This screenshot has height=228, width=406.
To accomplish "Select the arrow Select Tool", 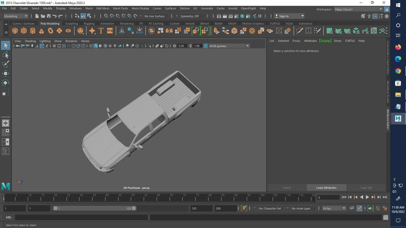I will click(6, 46).
